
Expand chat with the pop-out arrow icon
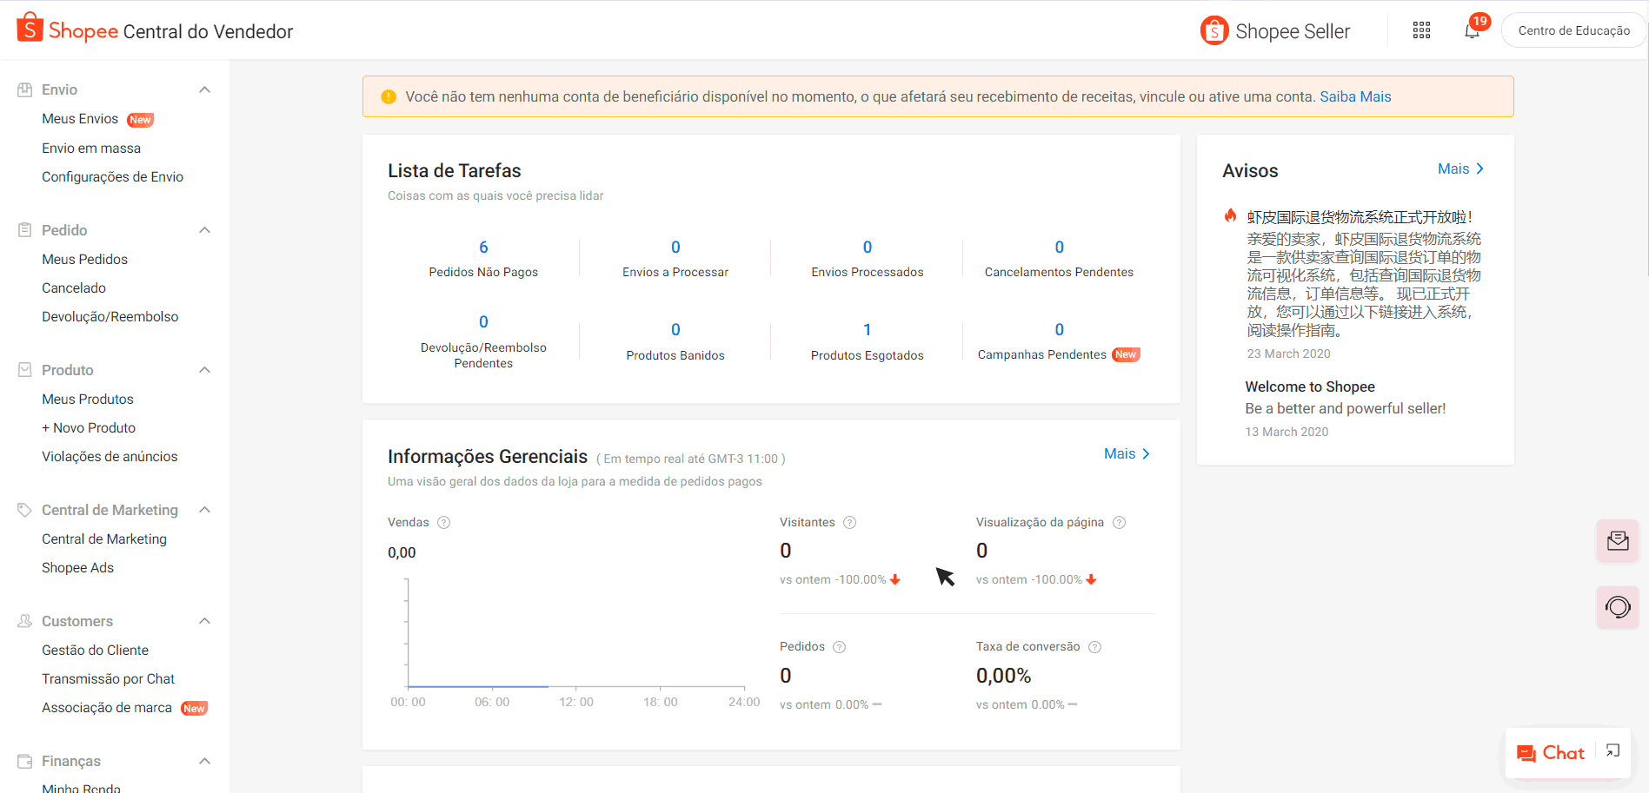coord(1613,750)
